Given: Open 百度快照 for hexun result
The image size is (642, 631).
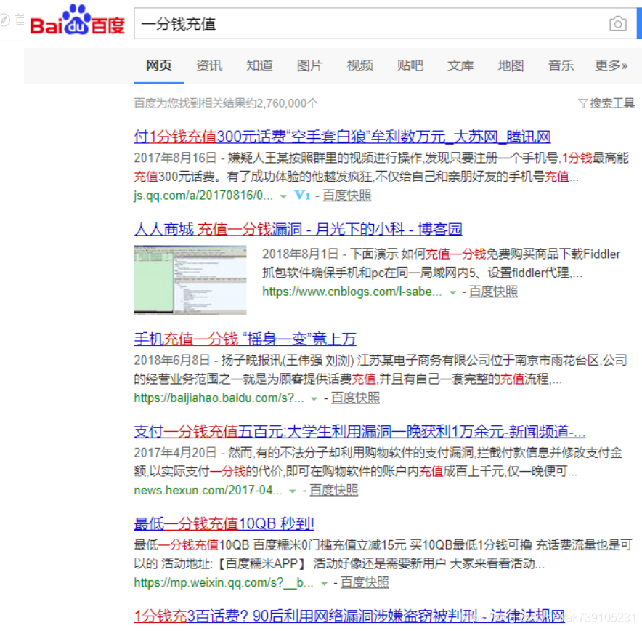Looking at the screenshot, I should [x=333, y=490].
